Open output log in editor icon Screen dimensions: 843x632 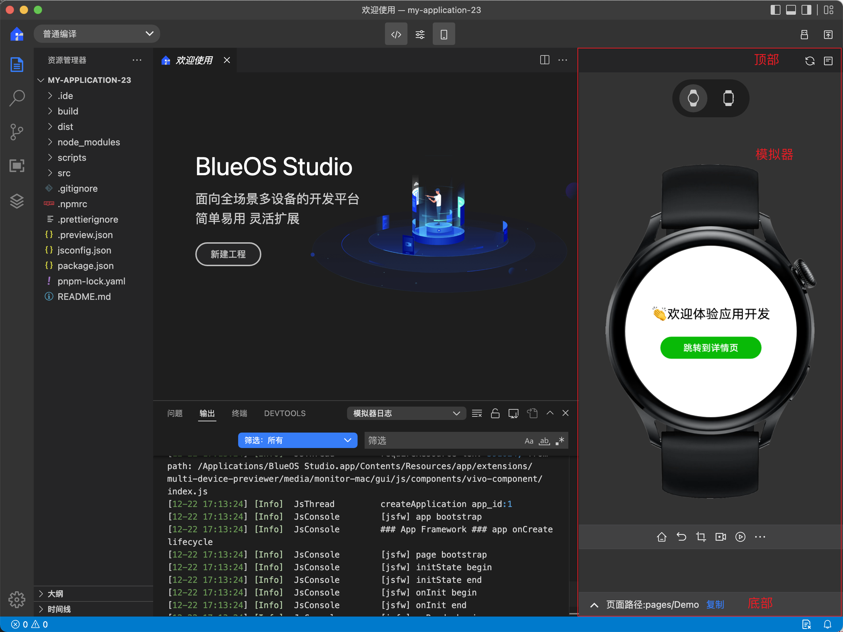(513, 413)
